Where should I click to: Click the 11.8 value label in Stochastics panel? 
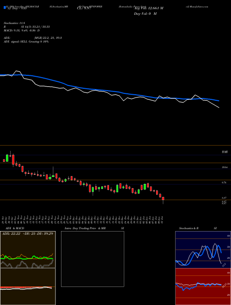click(x=224, y=265)
